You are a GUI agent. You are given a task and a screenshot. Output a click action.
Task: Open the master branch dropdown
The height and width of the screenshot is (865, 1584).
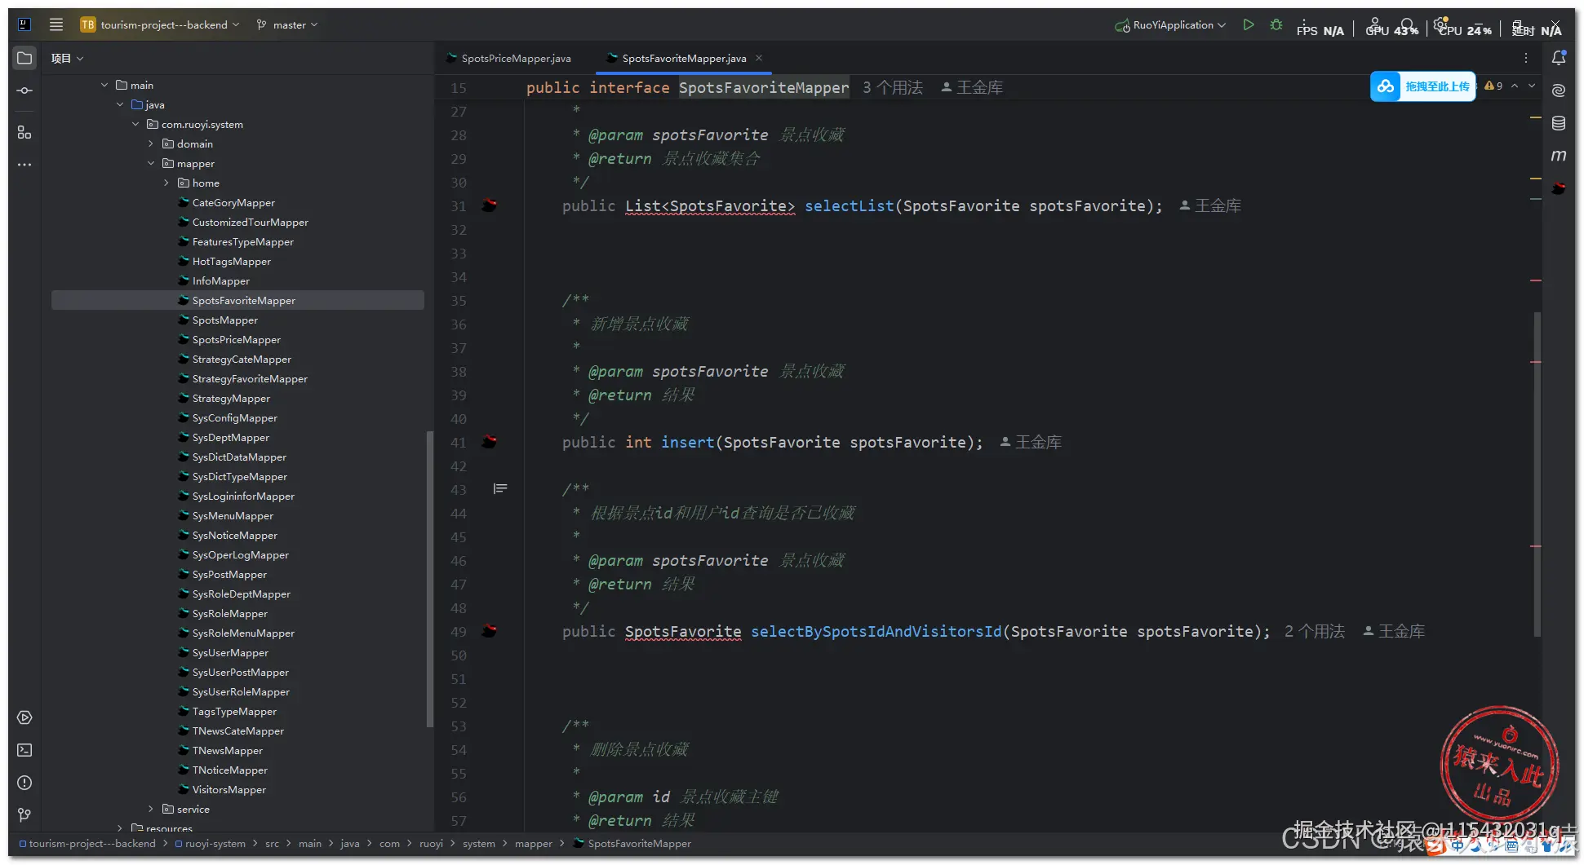[287, 24]
